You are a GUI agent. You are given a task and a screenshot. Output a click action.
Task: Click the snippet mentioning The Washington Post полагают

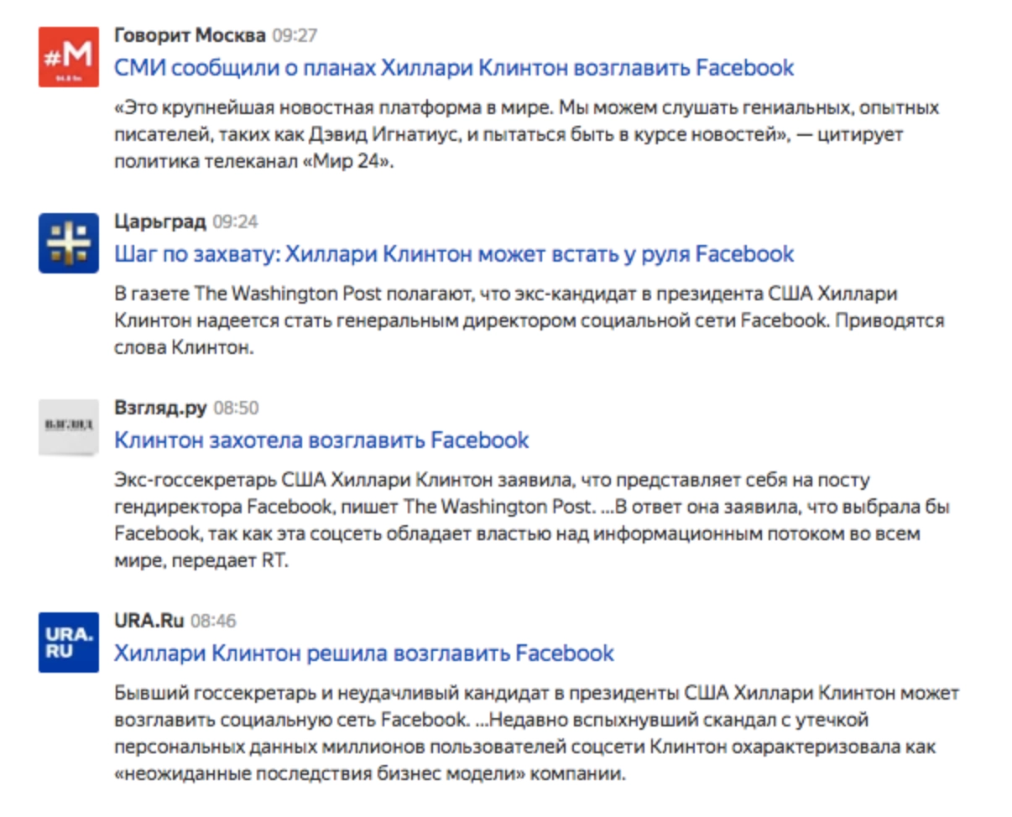click(x=529, y=320)
